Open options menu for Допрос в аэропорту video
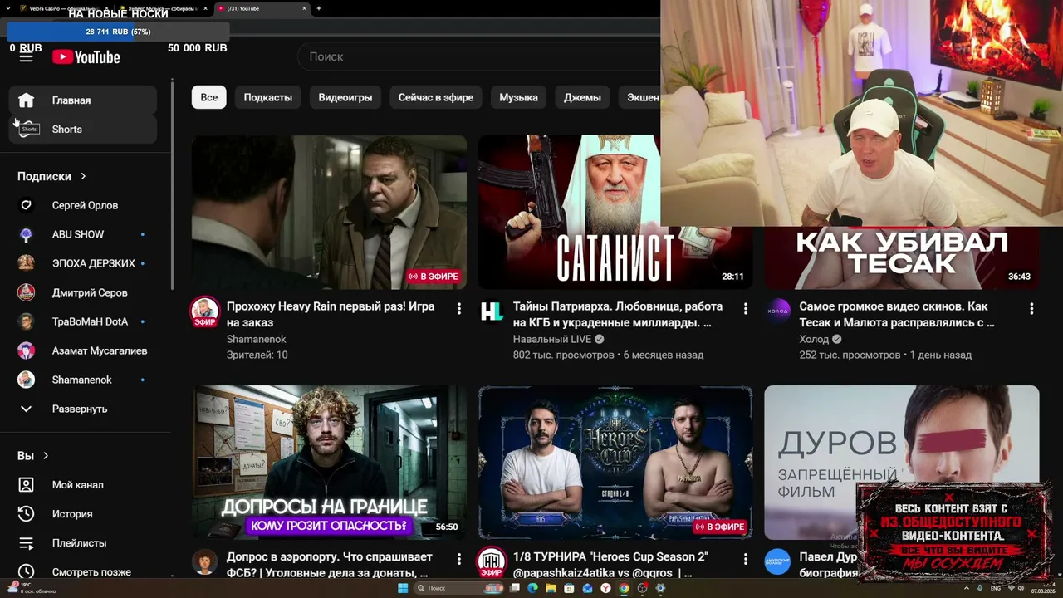This screenshot has width=1063, height=598. coord(458,559)
